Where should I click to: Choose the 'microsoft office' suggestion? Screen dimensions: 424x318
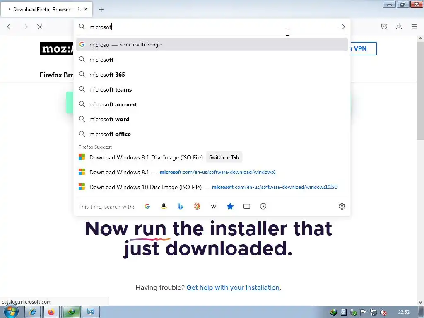pos(212,134)
